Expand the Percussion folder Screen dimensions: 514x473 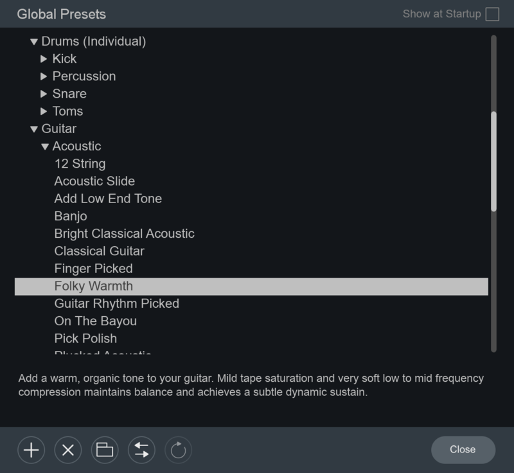coord(44,76)
